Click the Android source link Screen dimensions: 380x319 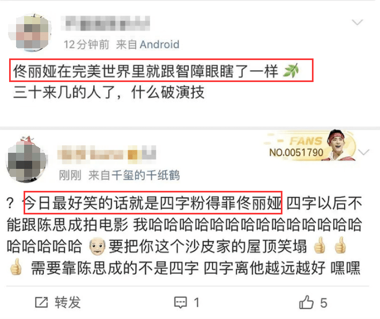click(160, 44)
